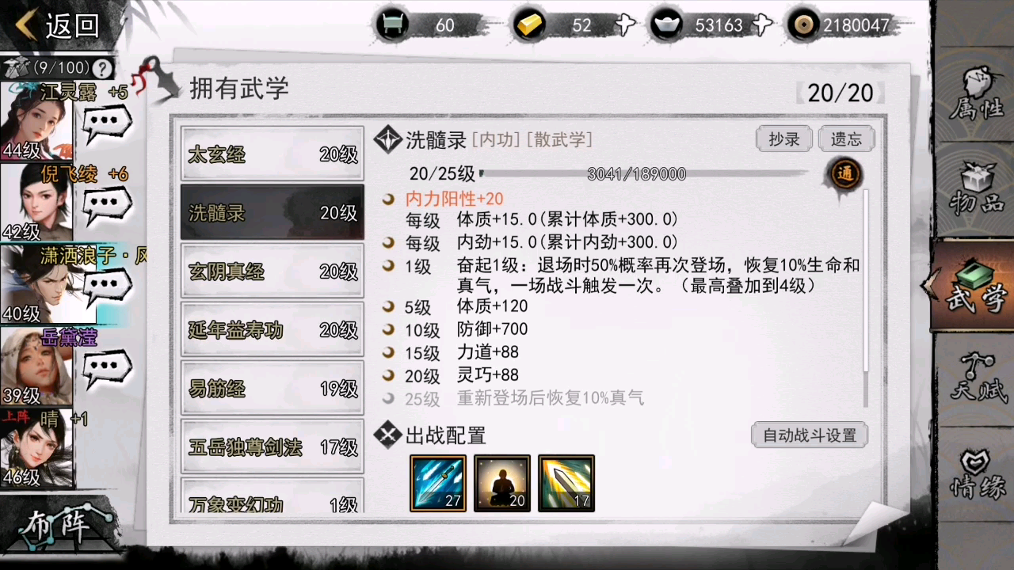The width and height of the screenshot is (1014, 570).
Task: Tap the 通 round badge icon
Action: click(844, 175)
